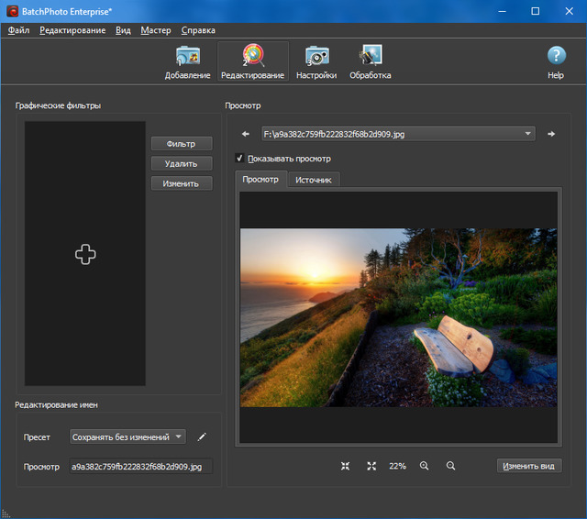Screen dimensions: 587x519
Task: Click the zoom in magnifier icon
Action: [425, 466]
